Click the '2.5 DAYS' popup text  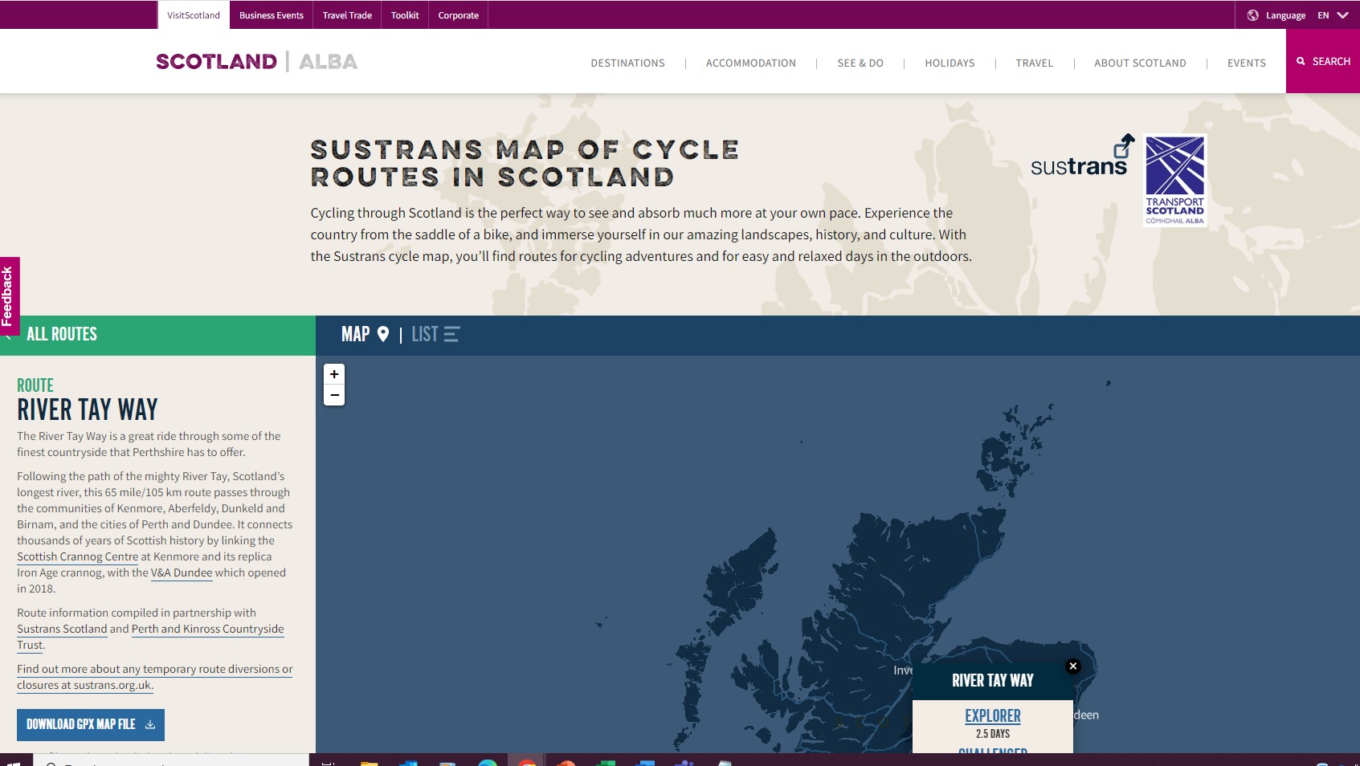(992, 734)
